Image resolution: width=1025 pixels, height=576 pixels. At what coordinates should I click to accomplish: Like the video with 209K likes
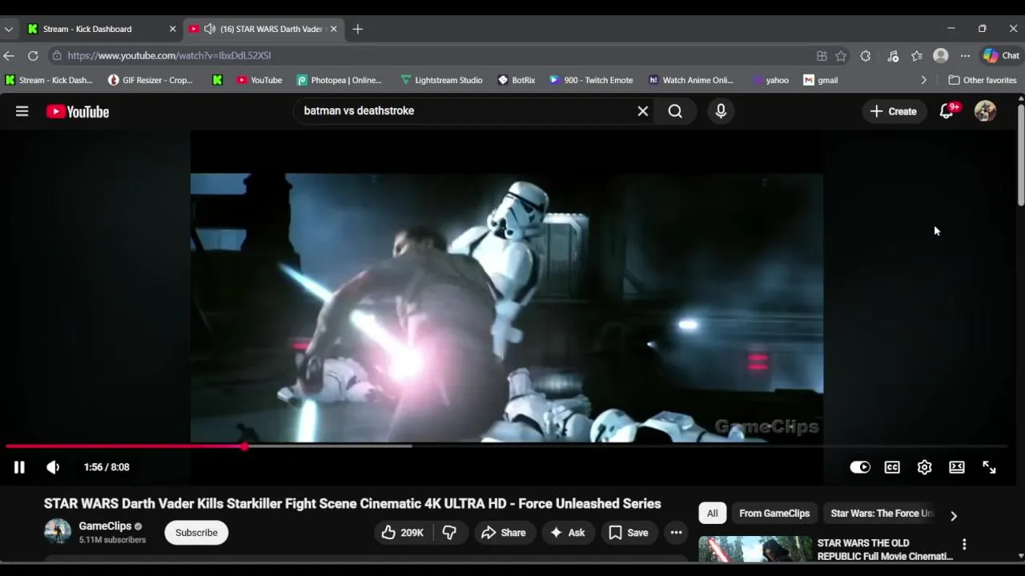pyautogui.click(x=403, y=533)
